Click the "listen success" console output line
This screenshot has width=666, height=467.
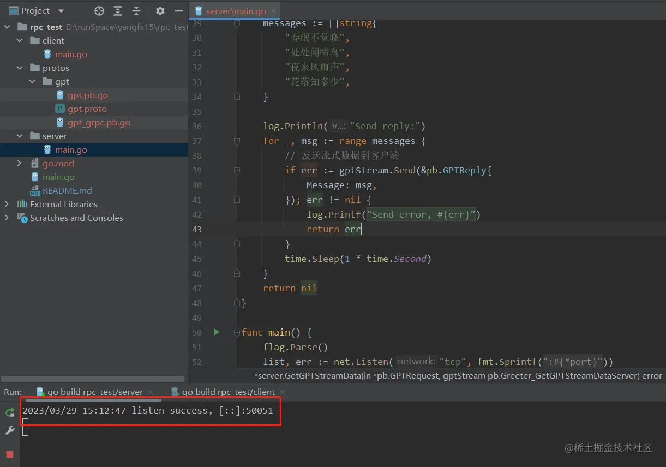click(x=147, y=410)
